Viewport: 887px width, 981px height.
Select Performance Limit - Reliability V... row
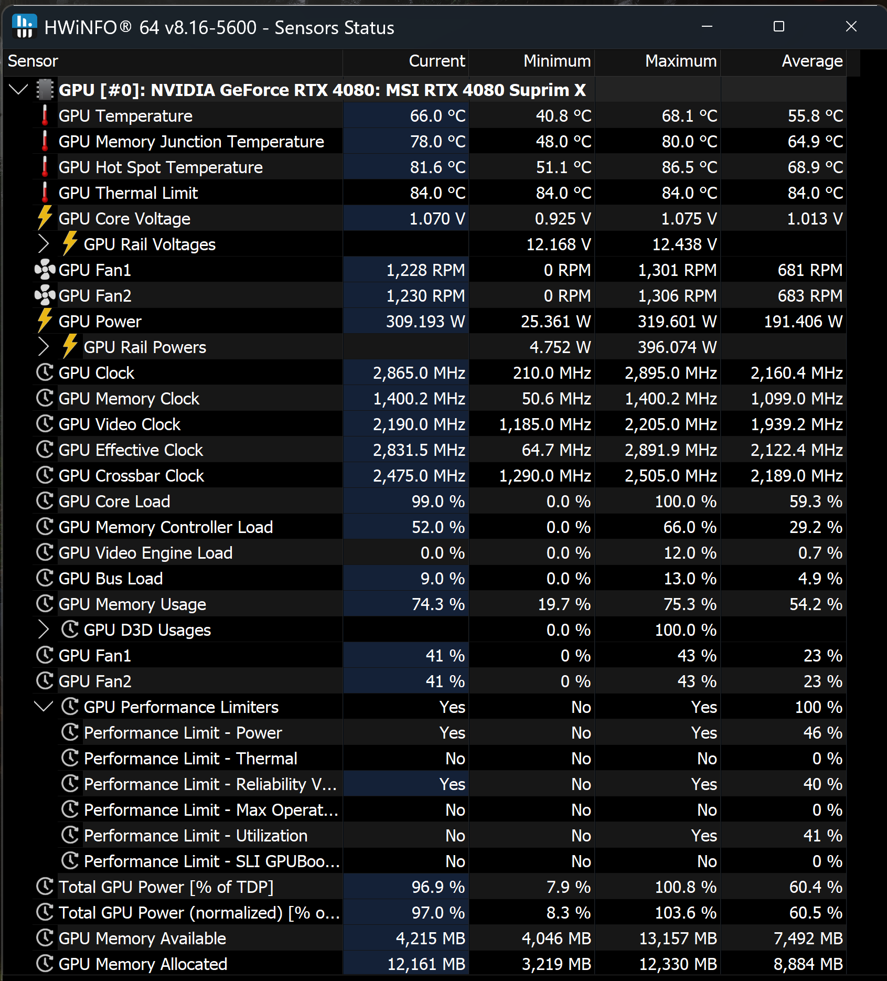pos(210,784)
